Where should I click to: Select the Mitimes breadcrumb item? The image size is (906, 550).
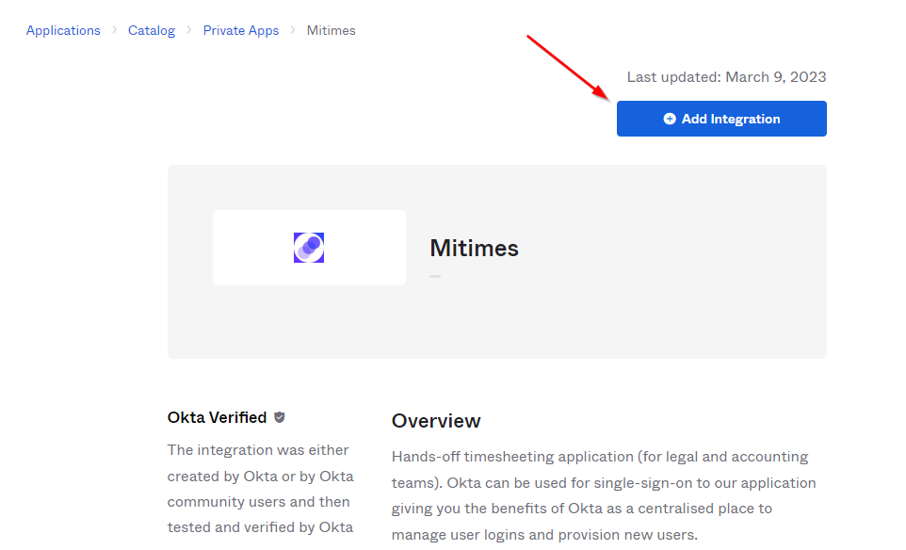click(x=332, y=30)
